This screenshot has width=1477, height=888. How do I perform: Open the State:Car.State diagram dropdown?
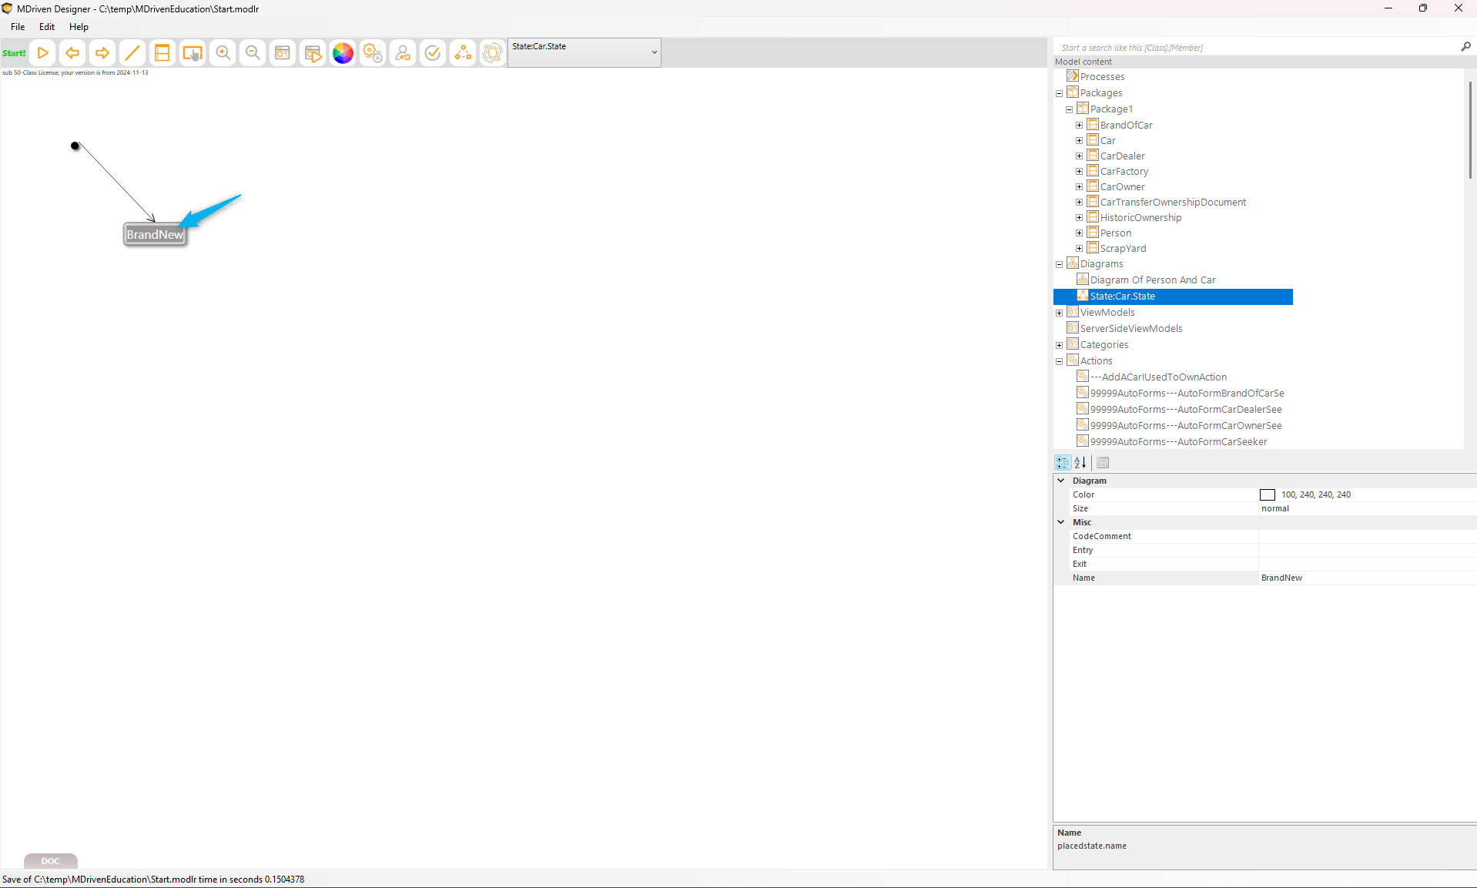[x=654, y=53]
